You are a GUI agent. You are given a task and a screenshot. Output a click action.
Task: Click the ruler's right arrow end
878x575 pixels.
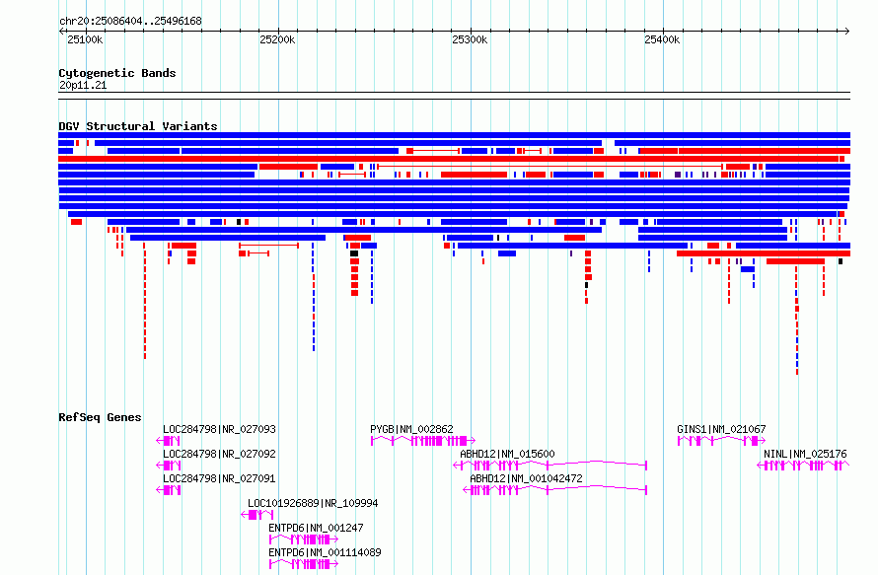[847, 31]
